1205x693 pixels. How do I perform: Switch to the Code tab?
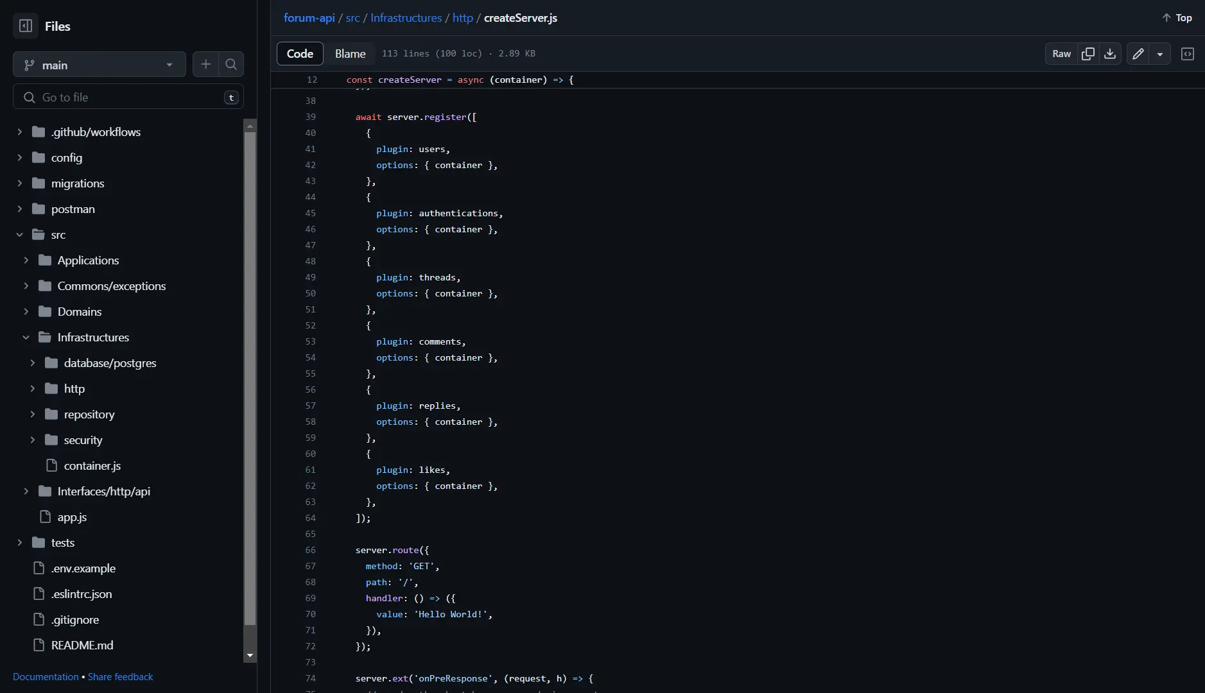[300, 54]
